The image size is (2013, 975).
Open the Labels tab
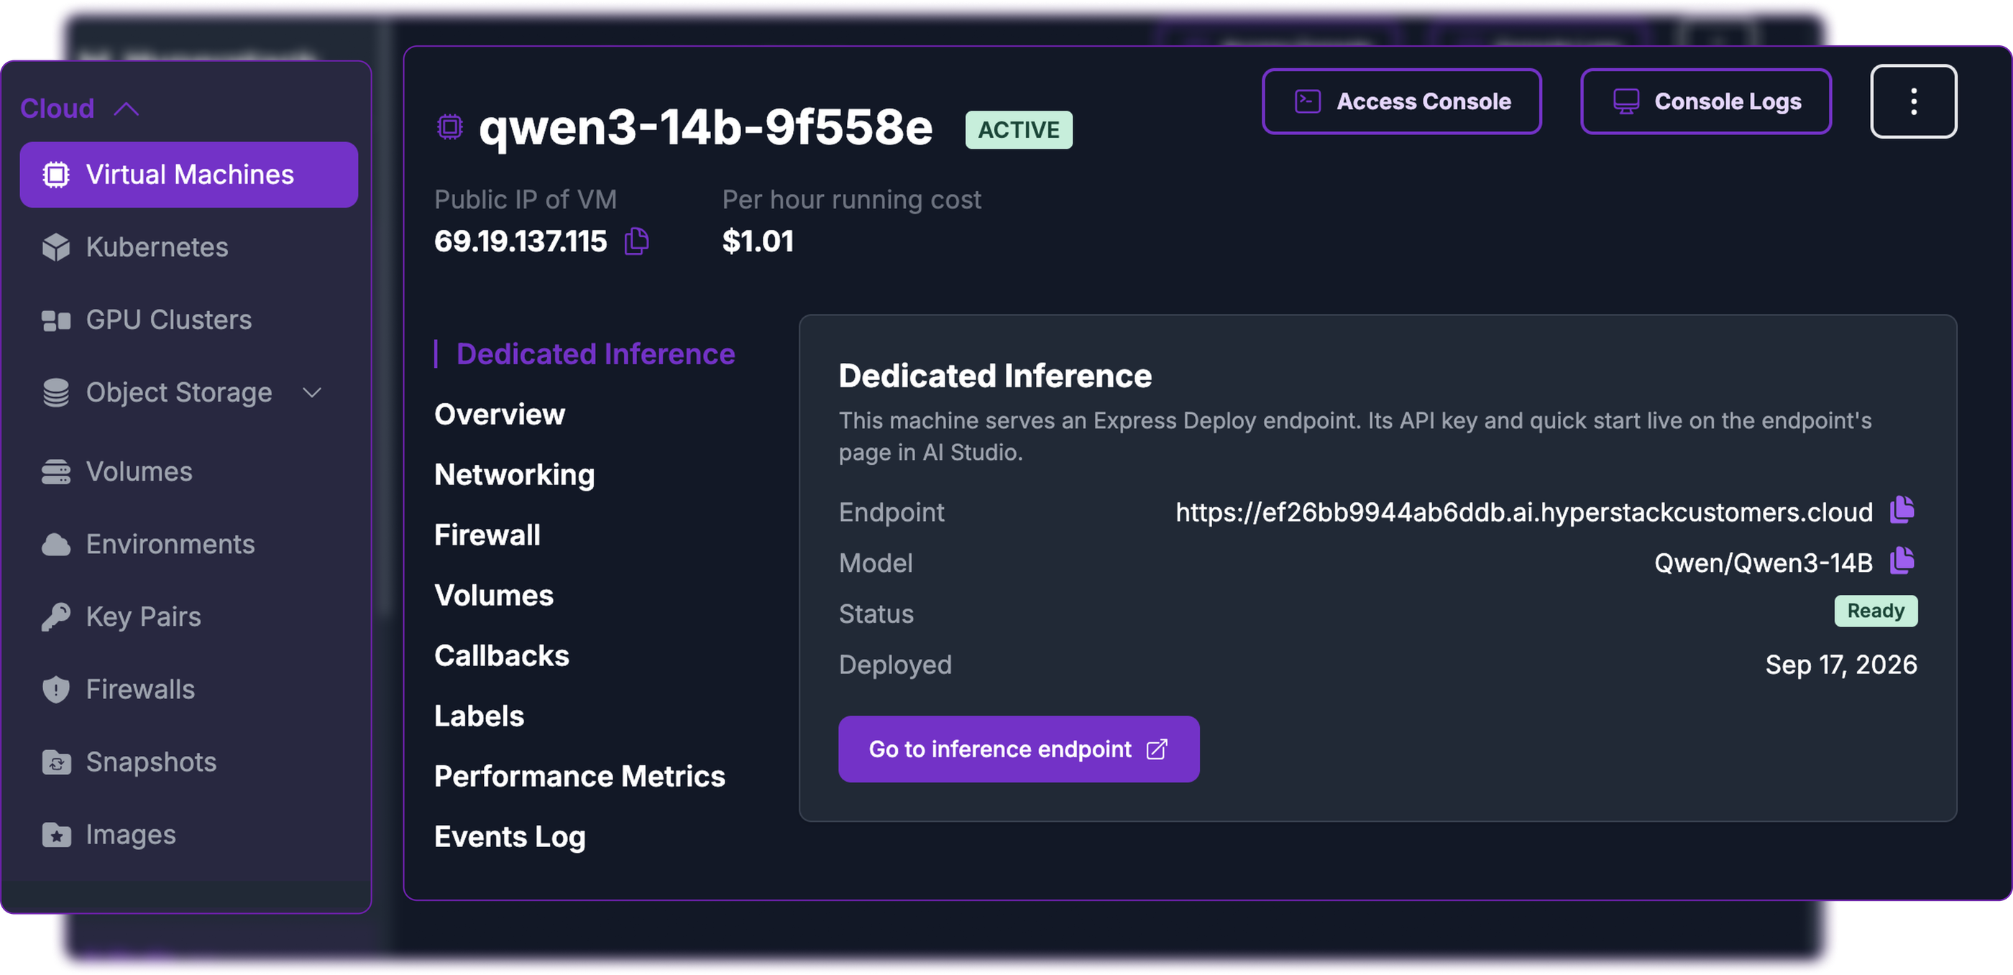click(x=479, y=716)
